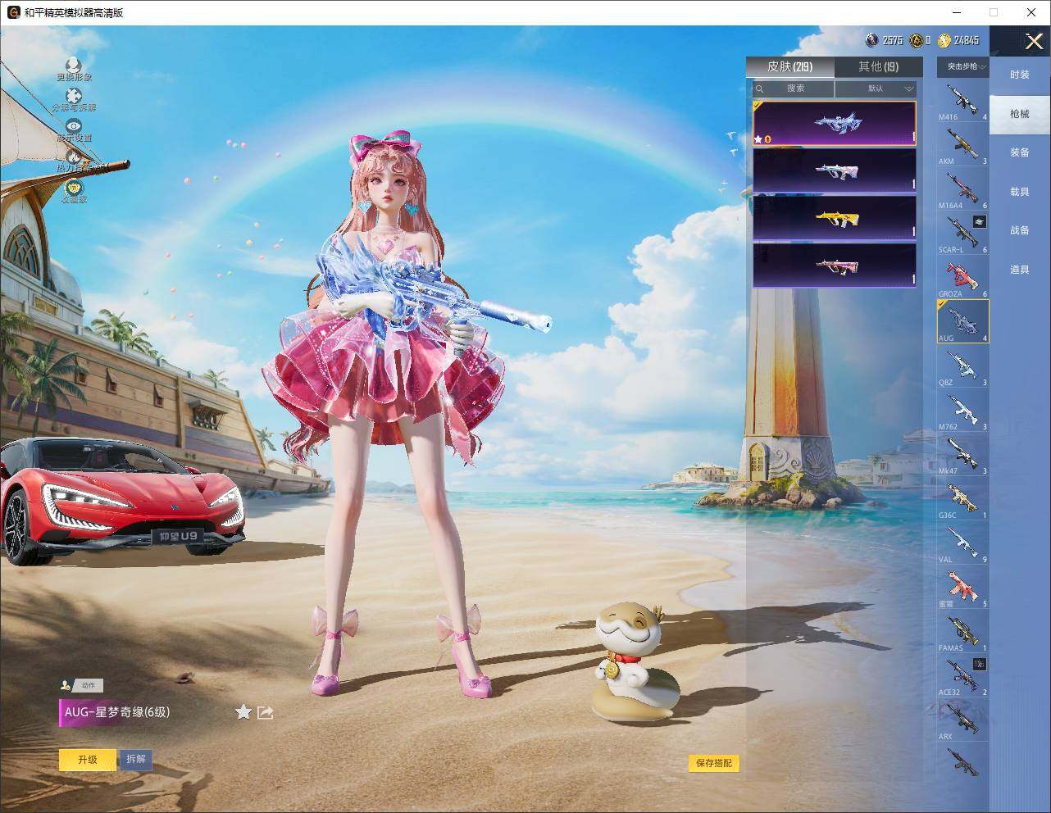Select the VAL rifle icon
This screenshot has width=1051, height=813.
click(x=962, y=543)
